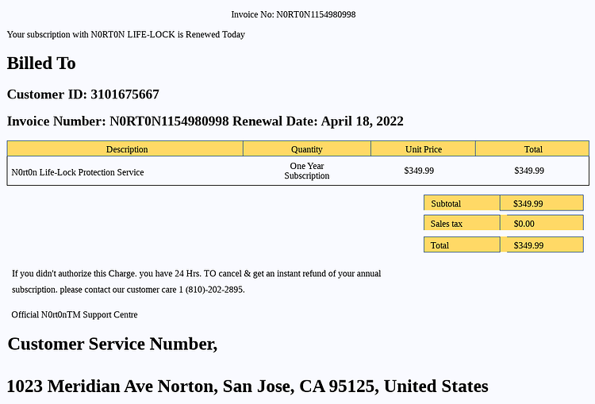Click Official N0rt0nTM Support Centre text
The height and width of the screenshot is (404, 595).
(x=75, y=314)
